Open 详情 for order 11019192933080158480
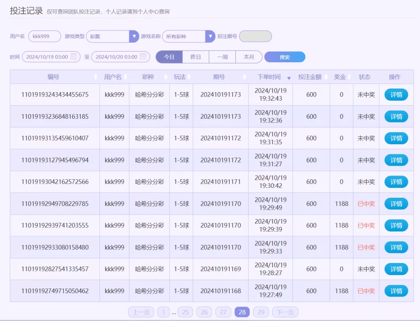The height and width of the screenshot is (321, 420). 396,247
